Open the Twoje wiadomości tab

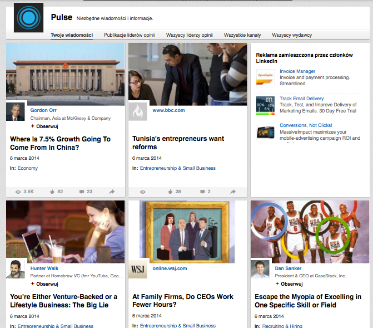coord(72,35)
